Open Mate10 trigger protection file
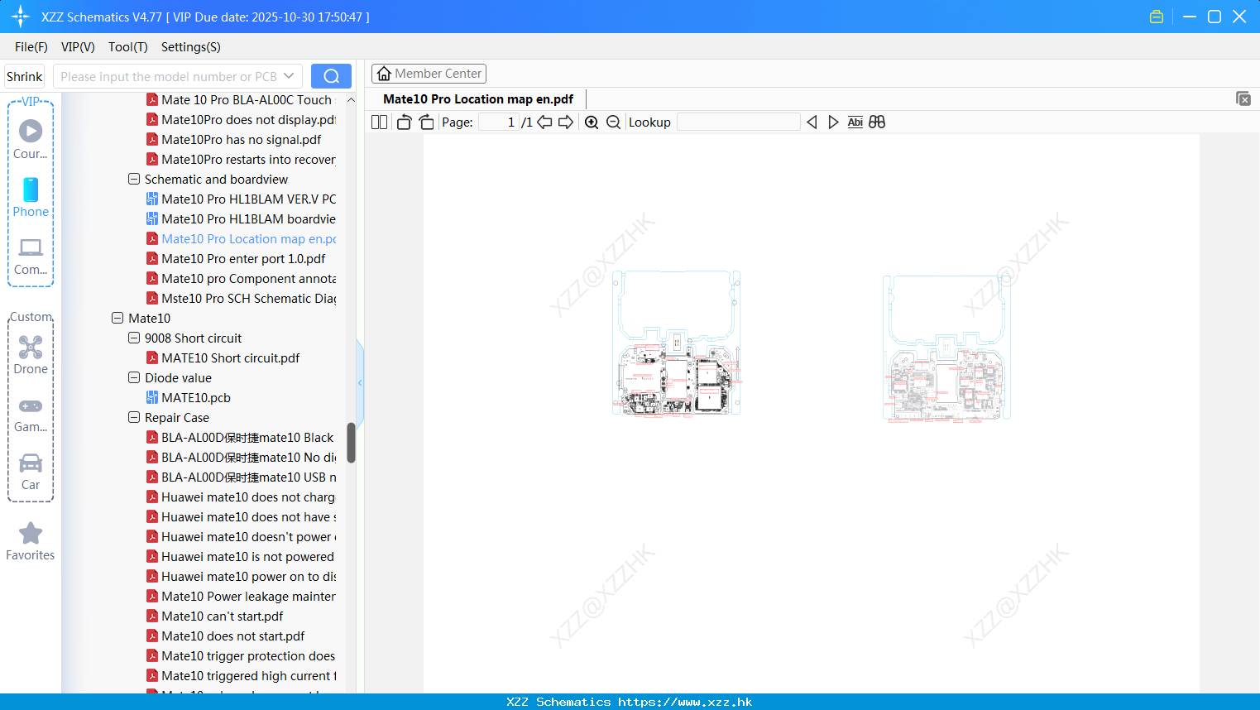Viewport: 1260px width, 710px height. [x=241, y=655]
